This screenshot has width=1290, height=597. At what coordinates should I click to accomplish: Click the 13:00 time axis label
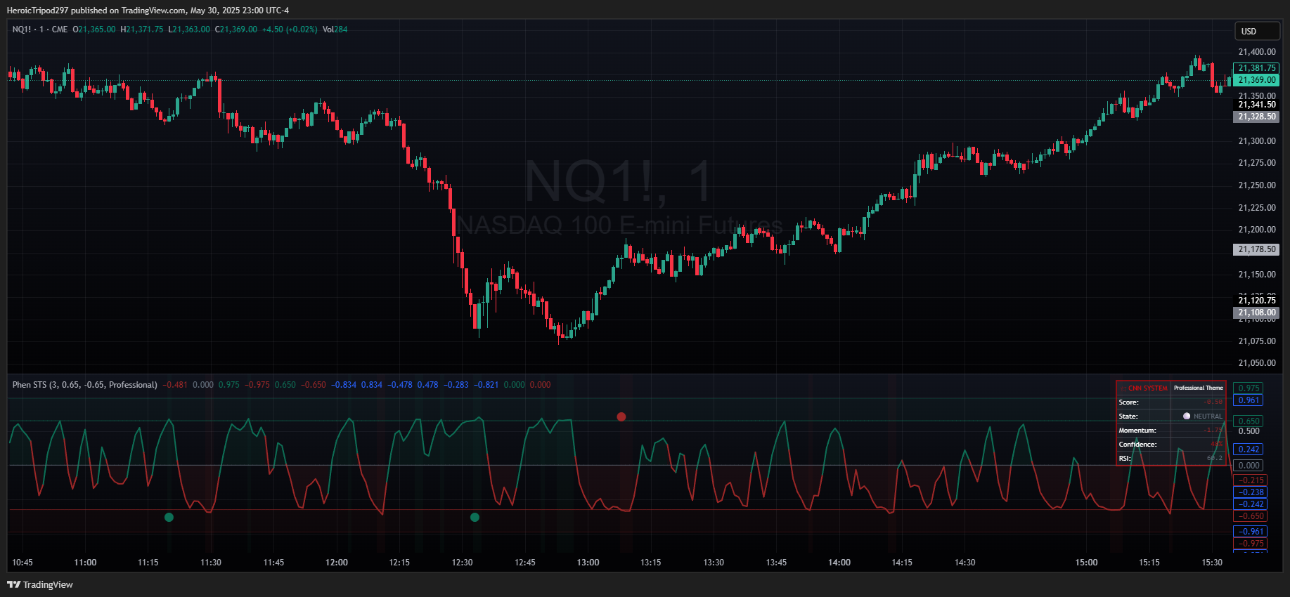point(588,563)
